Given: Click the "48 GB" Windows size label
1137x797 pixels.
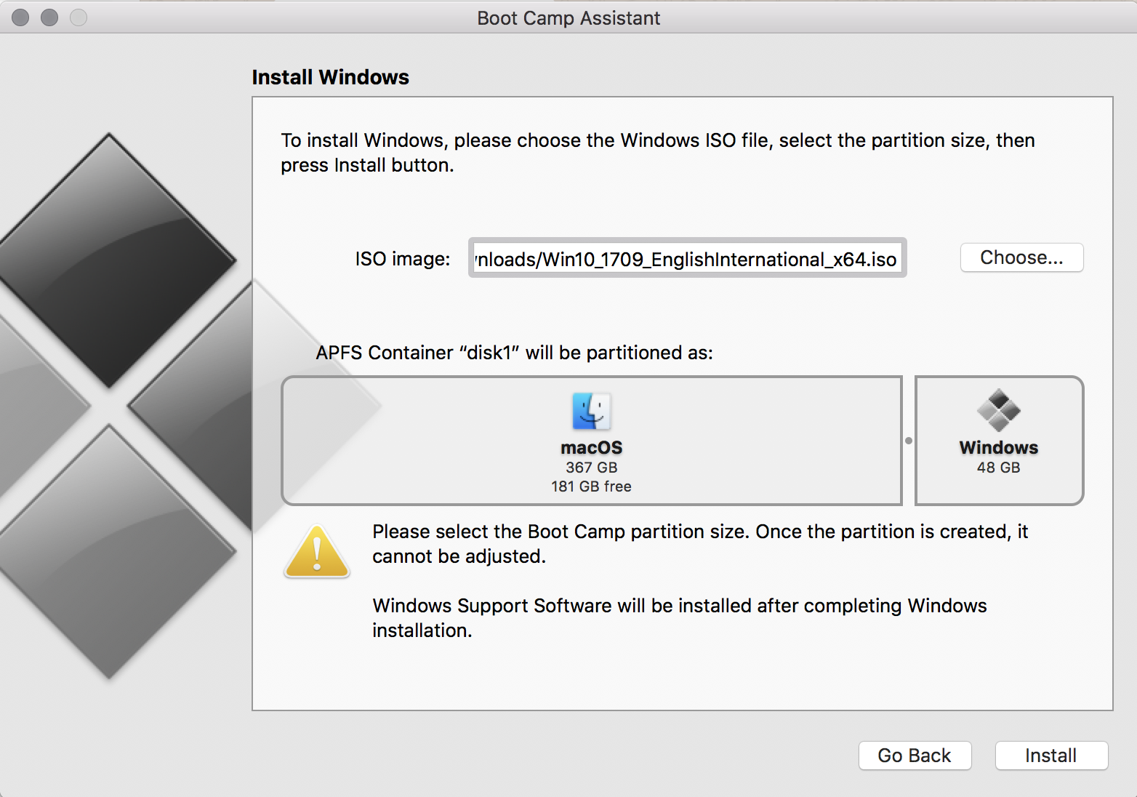Looking at the screenshot, I should coord(999,468).
